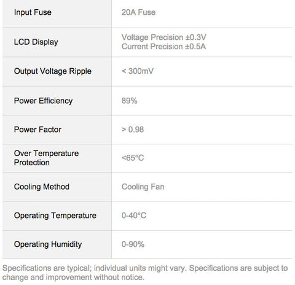Click Over Temperature Protection label
Image resolution: width=295 pixels, height=285 pixels.
click(46, 158)
